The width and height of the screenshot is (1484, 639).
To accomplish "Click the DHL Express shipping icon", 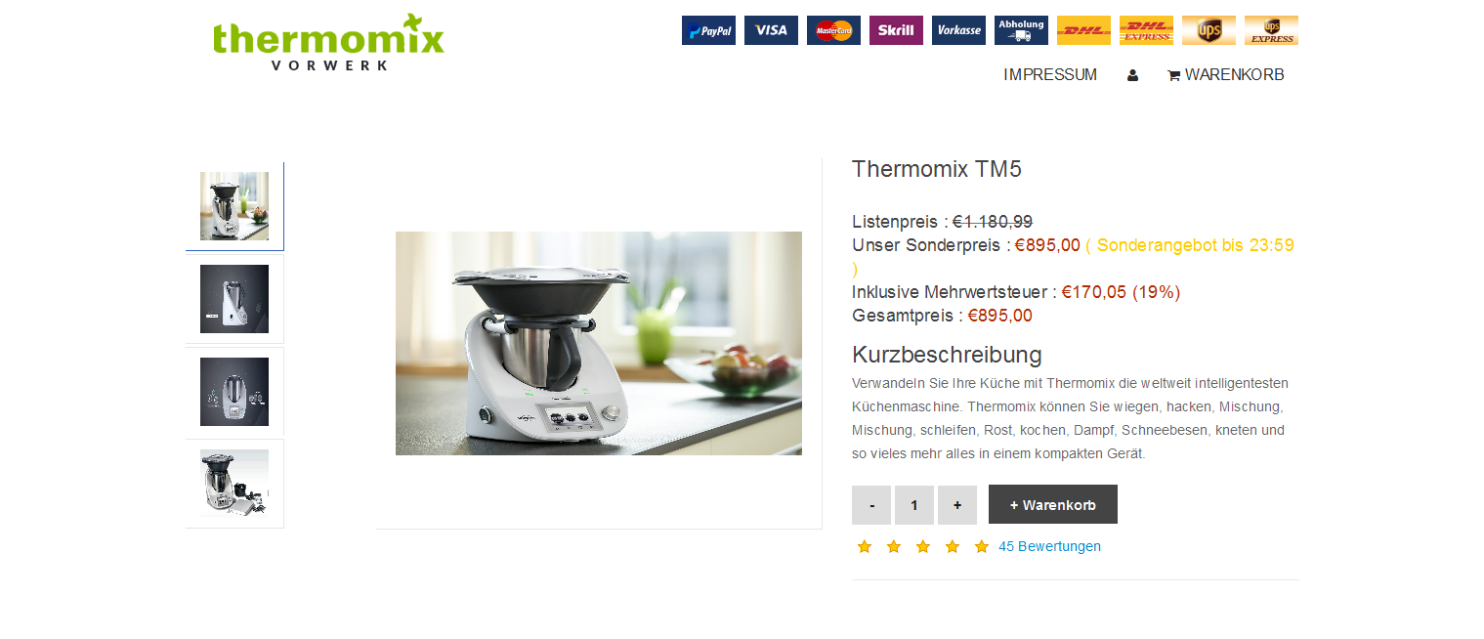I will click(1146, 30).
